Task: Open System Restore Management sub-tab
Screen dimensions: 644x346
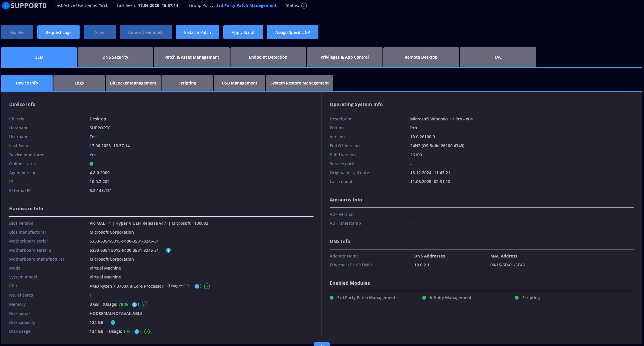Action: (x=299, y=83)
